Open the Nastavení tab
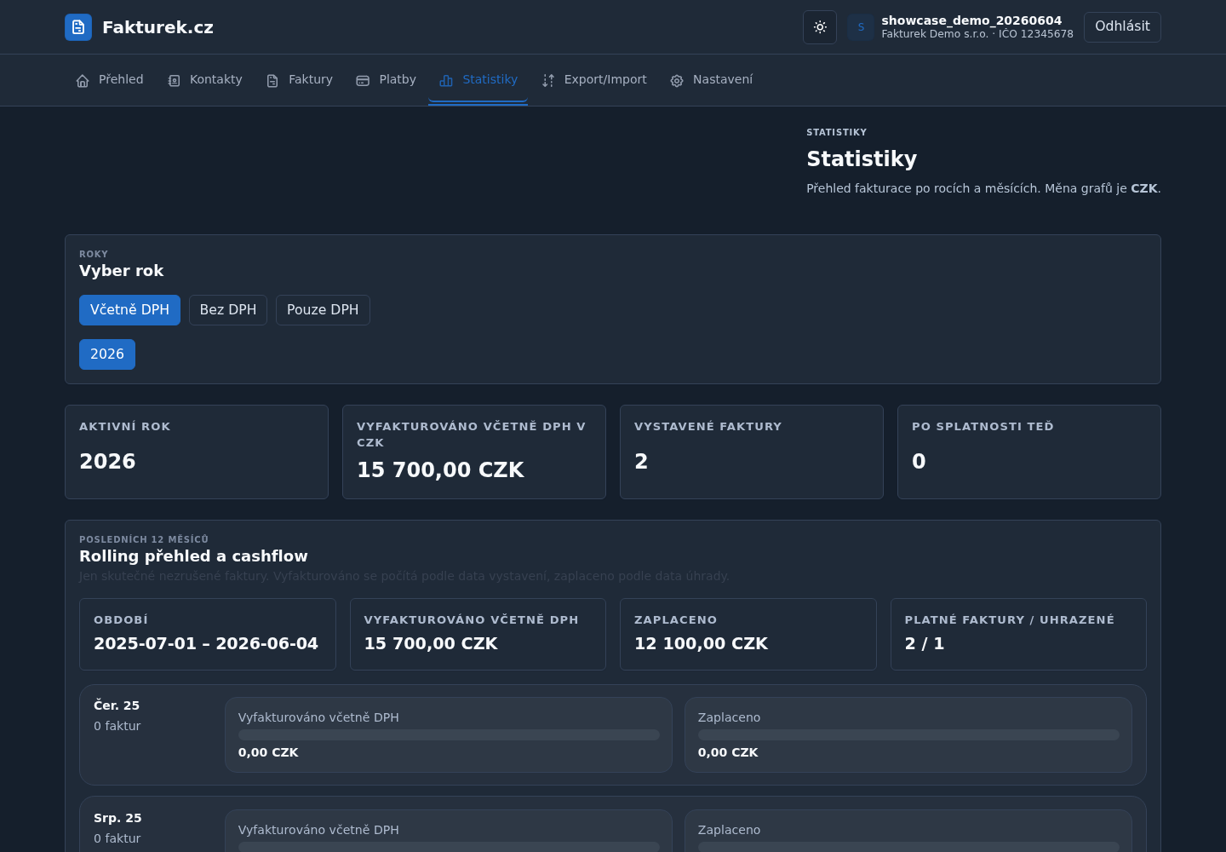The image size is (1226, 852). (712, 80)
